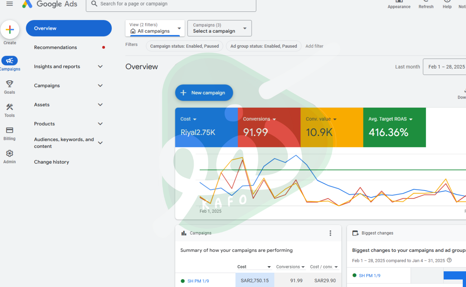Select Change history menu item
This screenshot has height=287, width=466.
[x=52, y=162]
